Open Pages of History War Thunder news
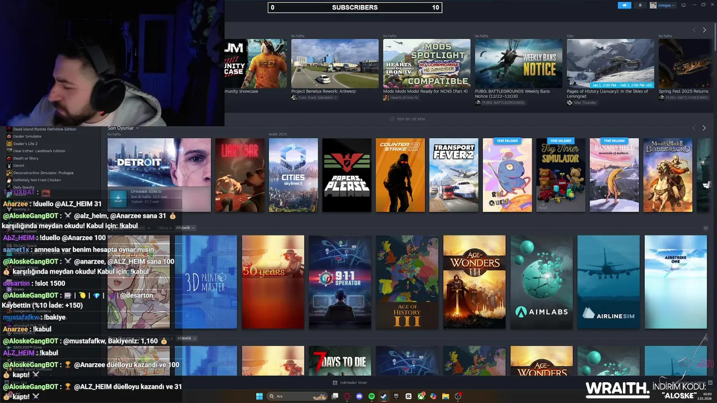The width and height of the screenshot is (717, 403). [x=611, y=63]
